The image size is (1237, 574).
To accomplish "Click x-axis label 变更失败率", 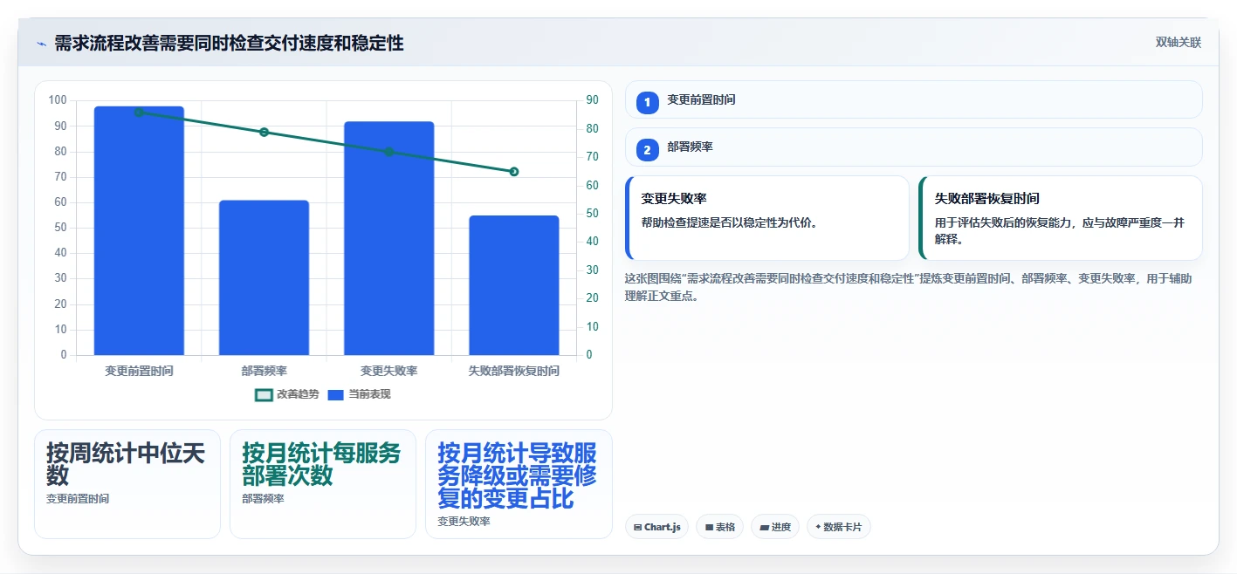I will (389, 371).
